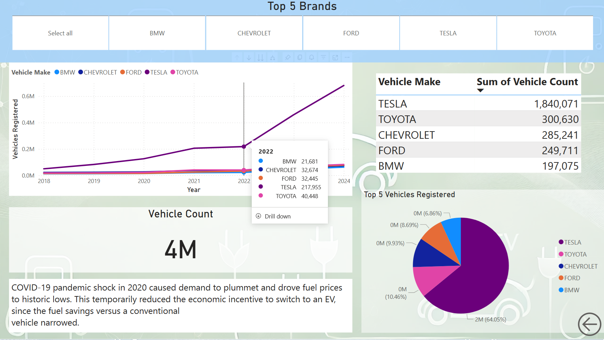Select CHEVROLET row in table
This screenshot has width=604, height=340.
[478, 135]
